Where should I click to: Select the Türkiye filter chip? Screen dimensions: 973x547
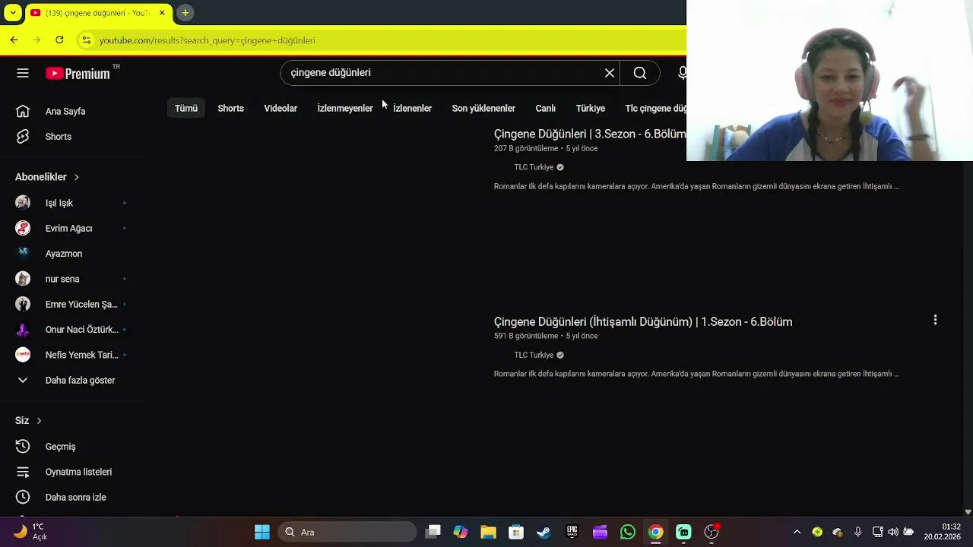(x=591, y=109)
